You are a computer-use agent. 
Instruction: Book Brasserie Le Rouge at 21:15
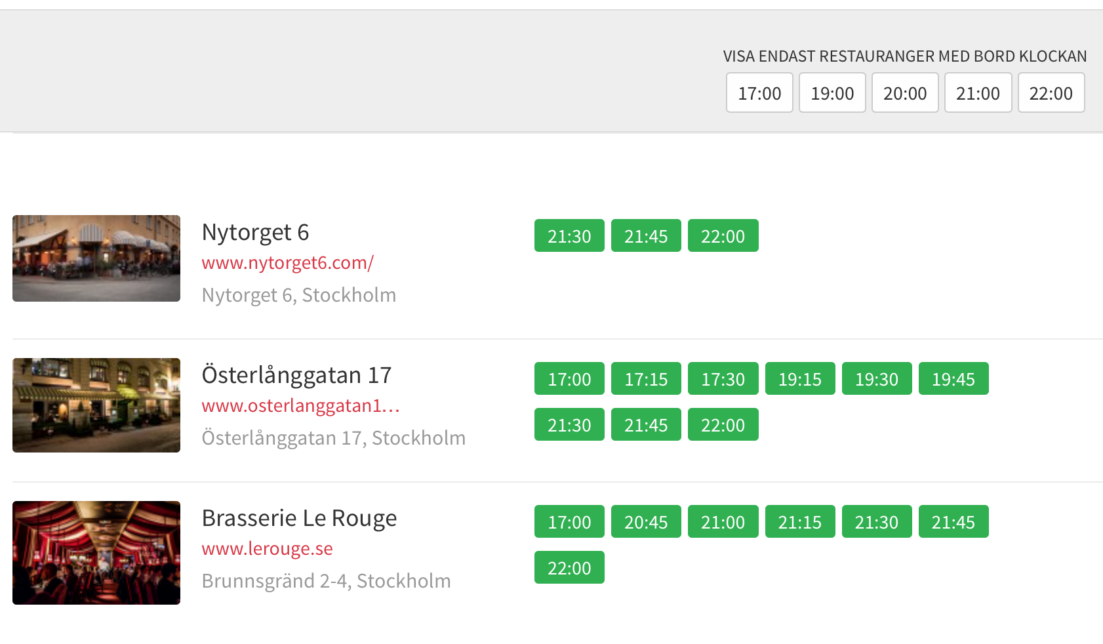pyautogui.click(x=800, y=521)
